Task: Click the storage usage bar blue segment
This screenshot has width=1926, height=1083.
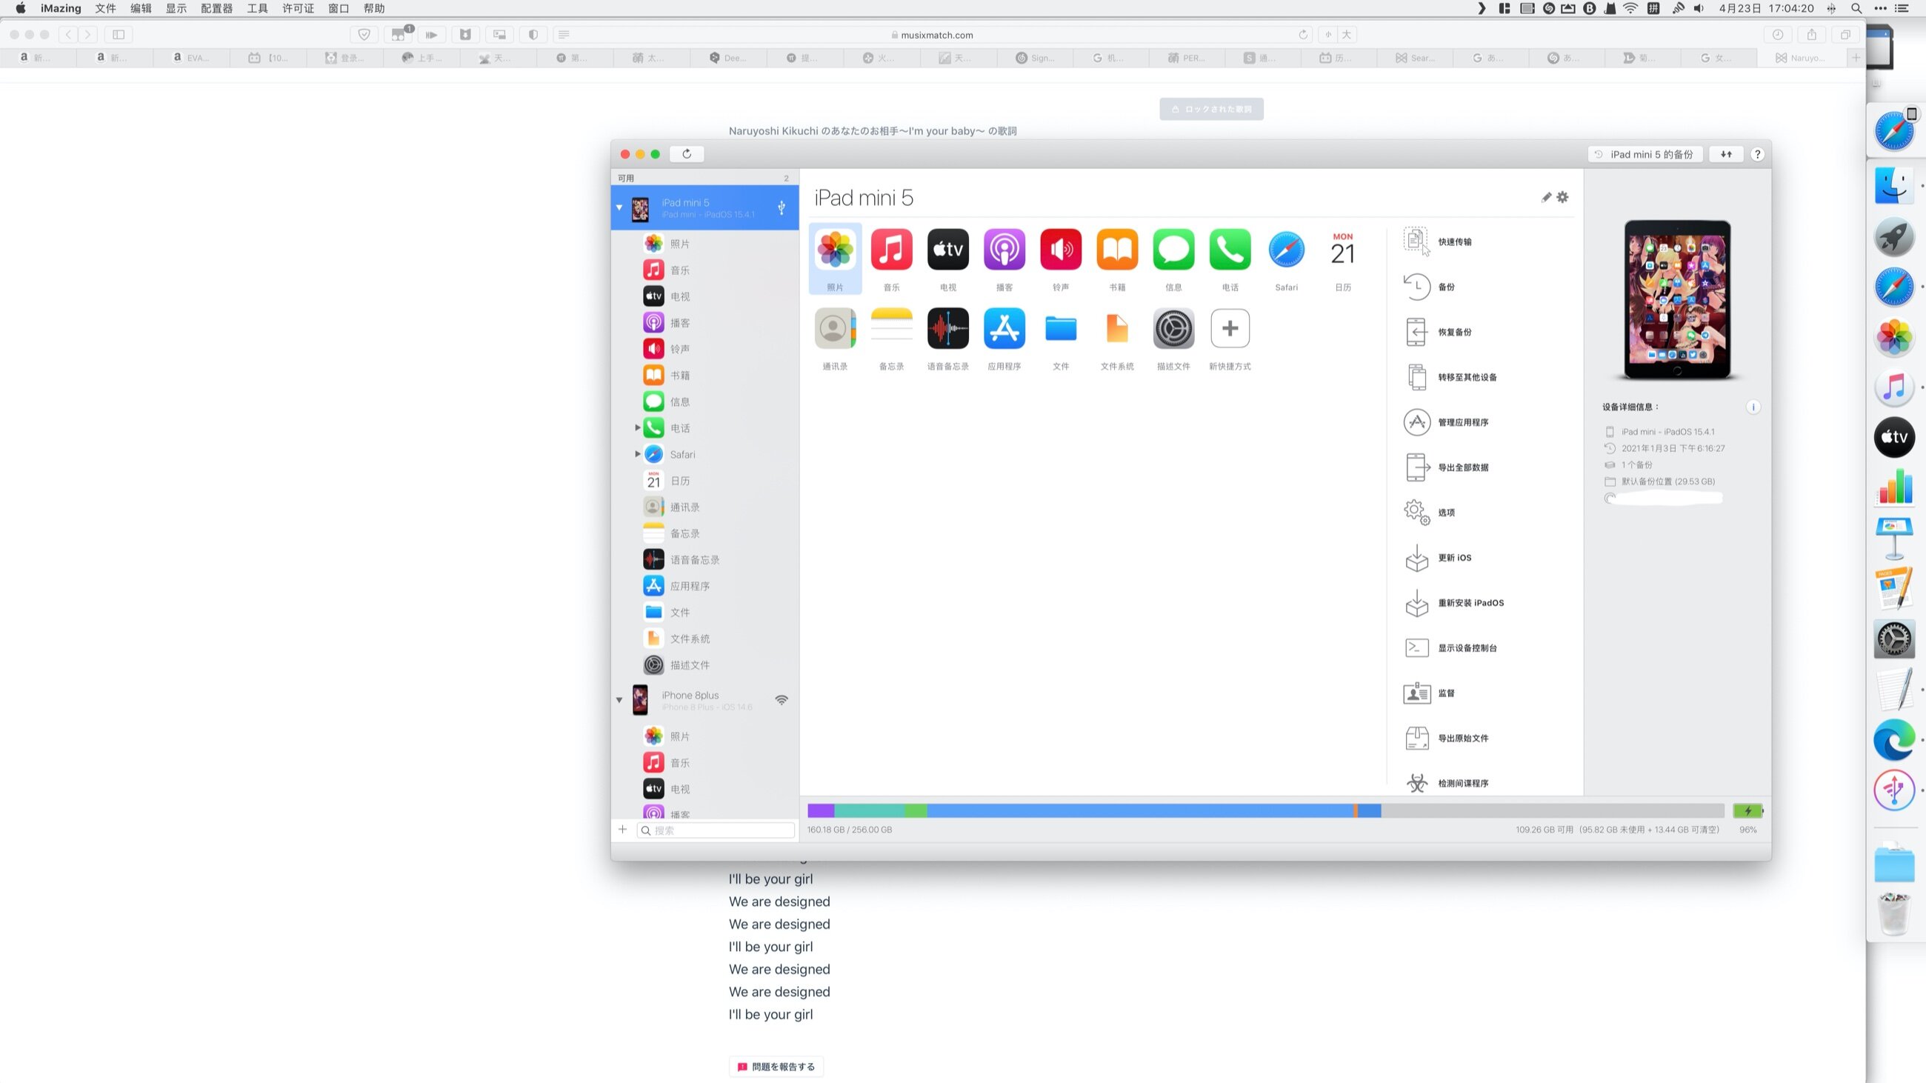Action: (x=1139, y=811)
